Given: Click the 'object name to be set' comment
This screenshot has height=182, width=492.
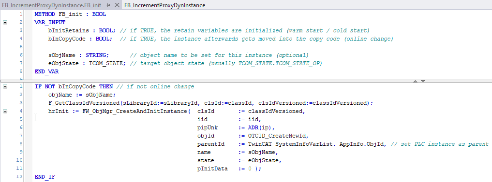Looking at the screenshot, I should pos(219,55).
